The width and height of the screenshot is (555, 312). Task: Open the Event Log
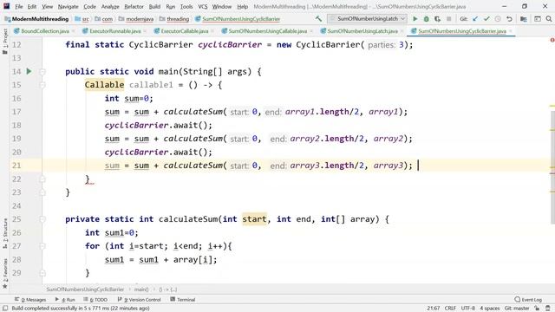pos(528,300)
